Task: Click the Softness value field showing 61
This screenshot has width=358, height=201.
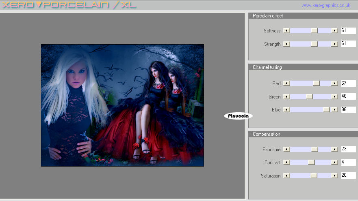Action: click(348, 30)
